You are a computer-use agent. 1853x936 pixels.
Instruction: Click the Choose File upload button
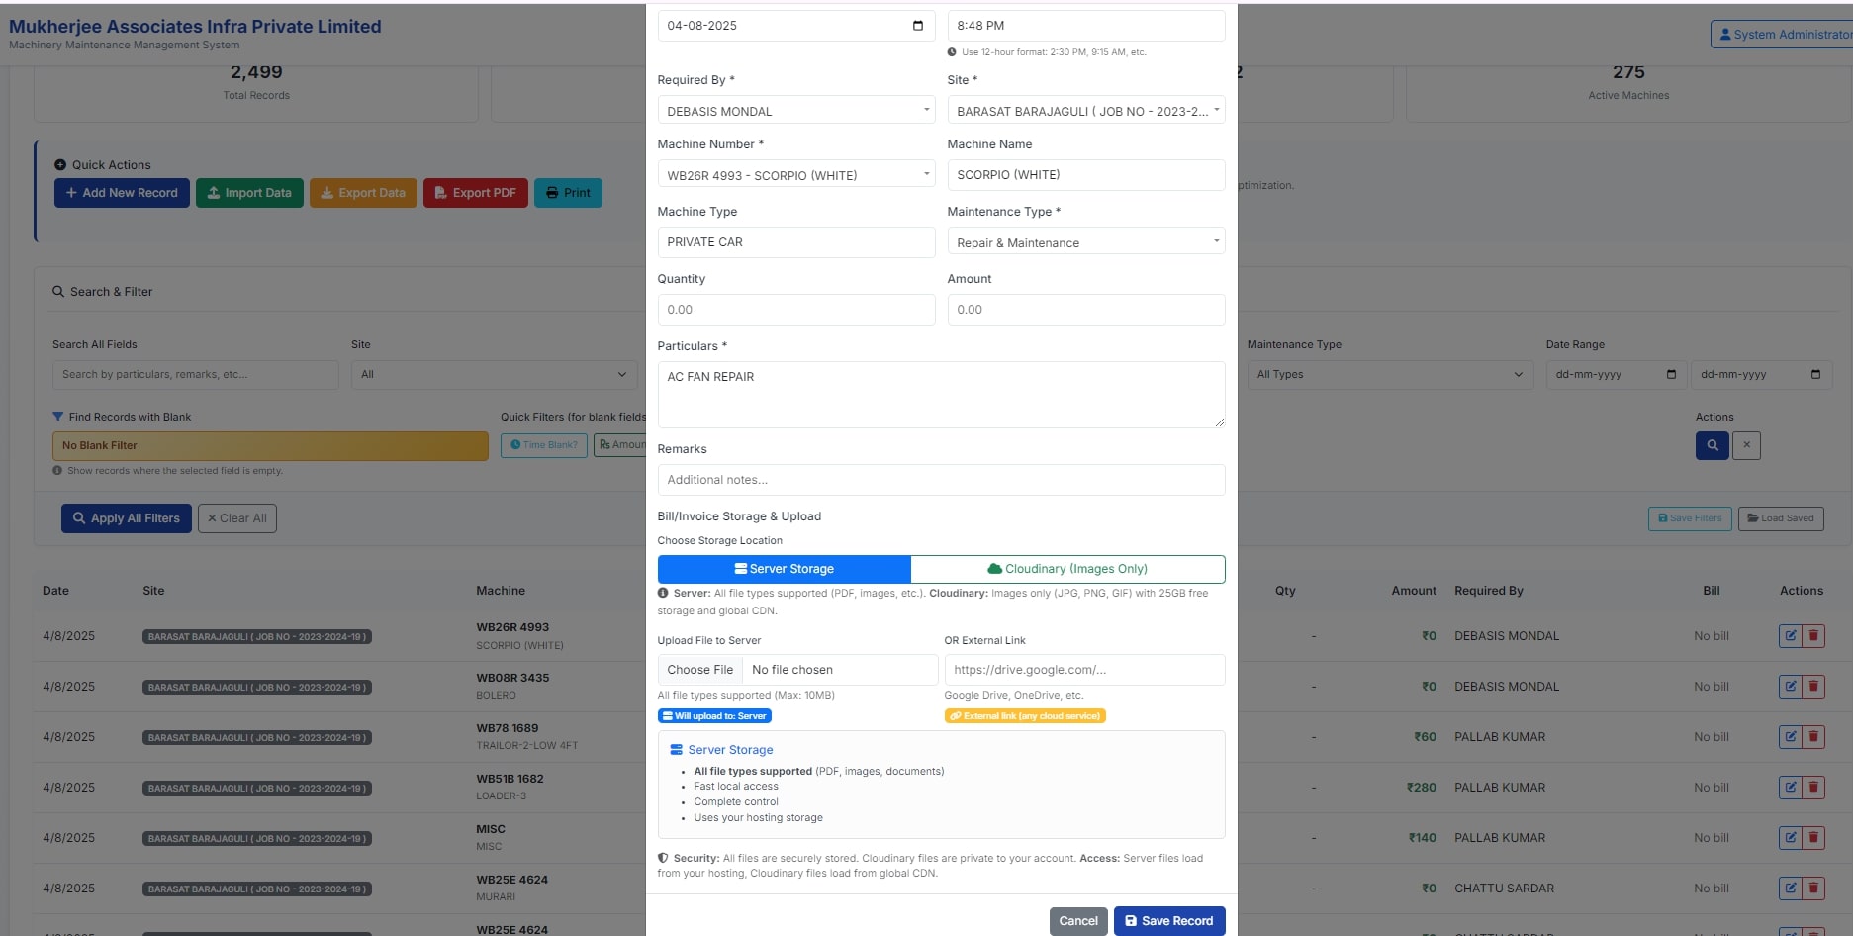click(x=700, y=670)
